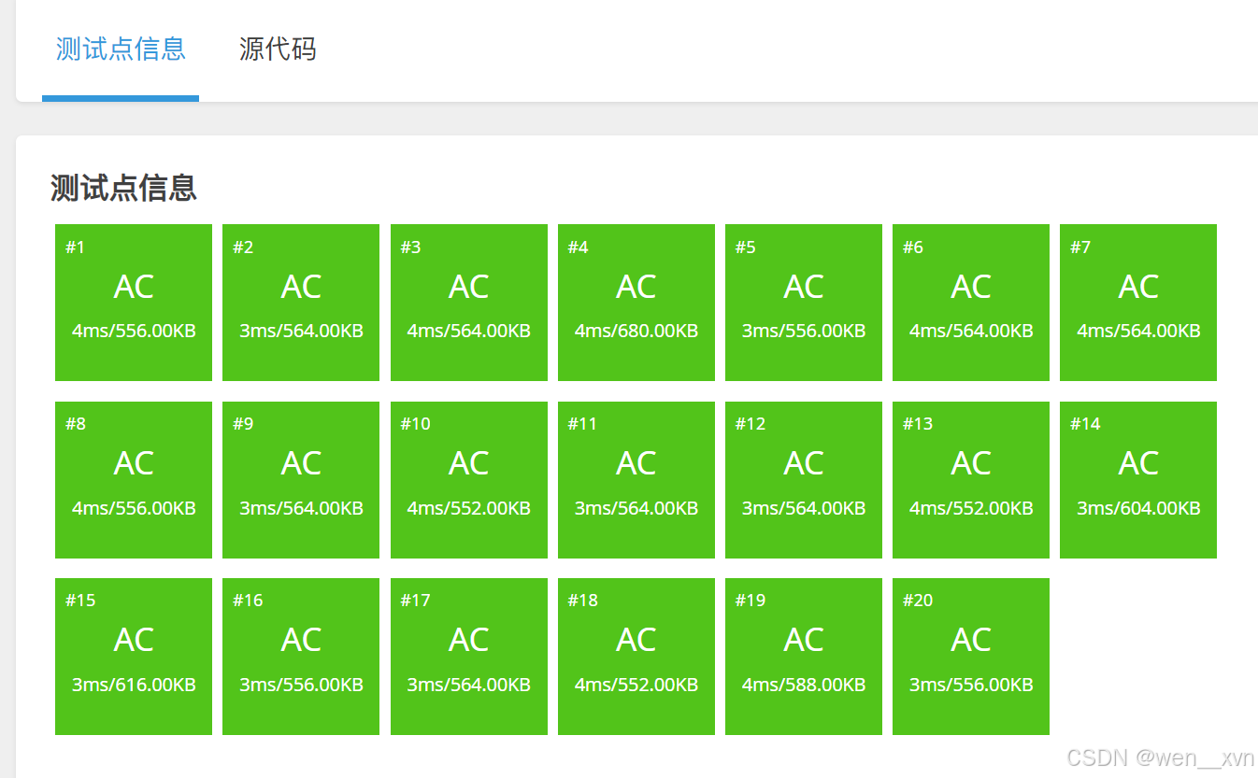This screenshot has height=778, width=1258.
Task: Open the 源代码 tab
Action: 278,49
